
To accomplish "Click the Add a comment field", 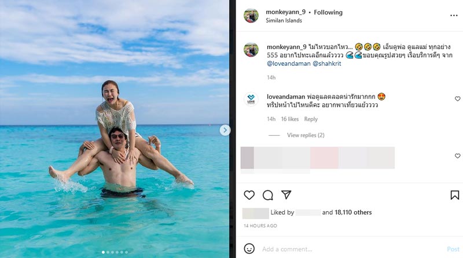I will pos(347,249).
